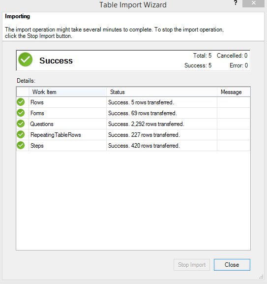Select the Forms work item
This screenshot has height=284, width=267.
click(37, 113)
